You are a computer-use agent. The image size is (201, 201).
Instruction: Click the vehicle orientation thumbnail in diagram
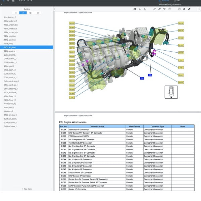coord(171,92)
